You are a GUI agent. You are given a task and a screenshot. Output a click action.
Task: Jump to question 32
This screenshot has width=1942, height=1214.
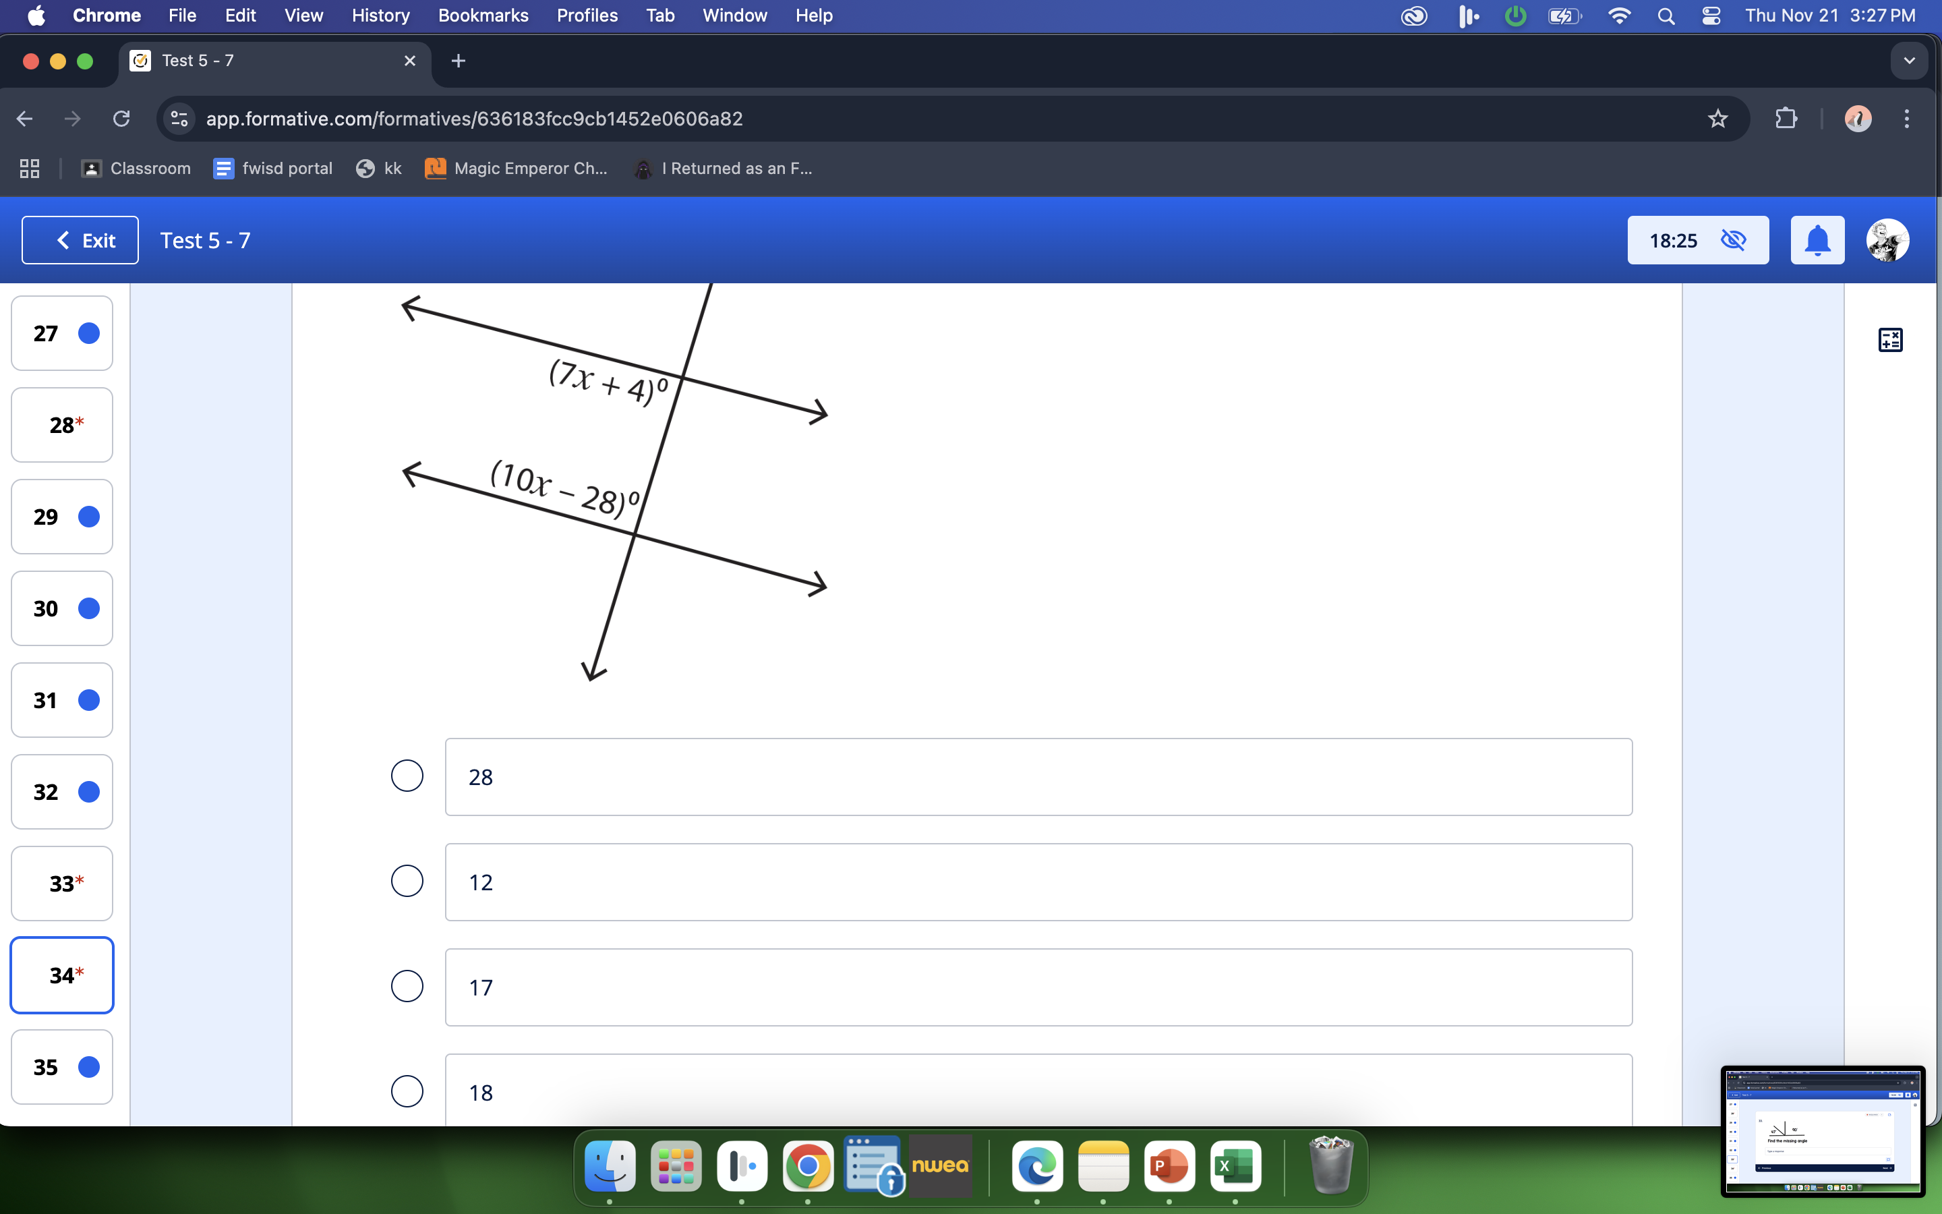[62, 792]
